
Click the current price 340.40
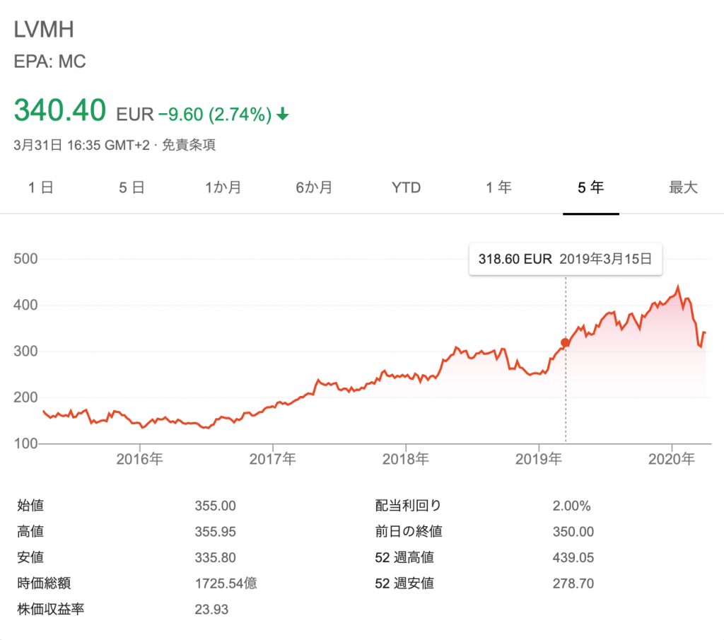(x=60, y=110)
